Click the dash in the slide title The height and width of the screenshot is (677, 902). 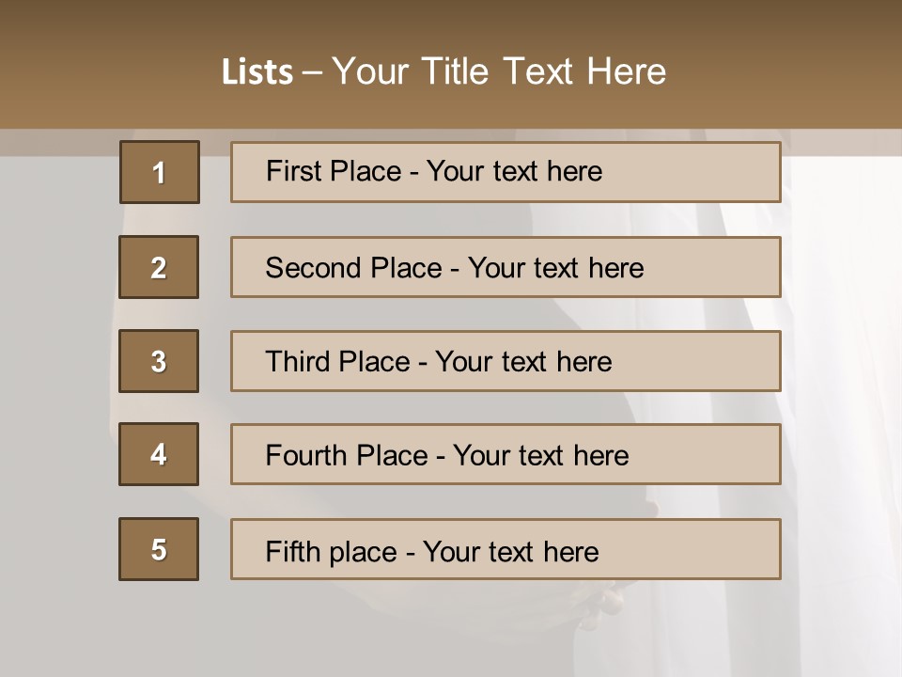(x=313, y=72)
